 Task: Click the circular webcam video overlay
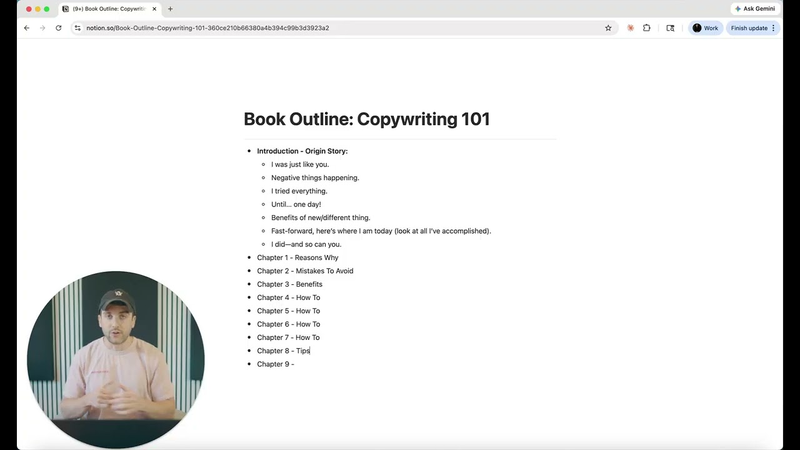pyautogui.click(x=116, y=359)
